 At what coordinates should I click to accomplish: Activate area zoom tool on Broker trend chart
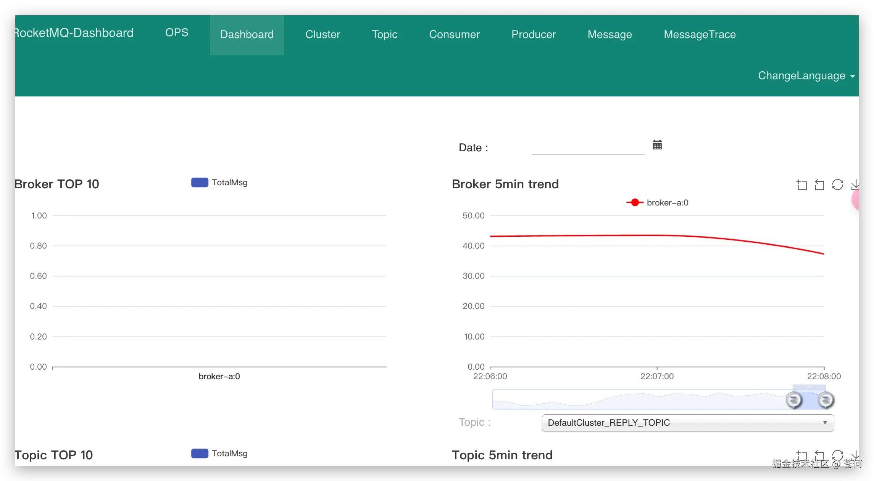801,185
